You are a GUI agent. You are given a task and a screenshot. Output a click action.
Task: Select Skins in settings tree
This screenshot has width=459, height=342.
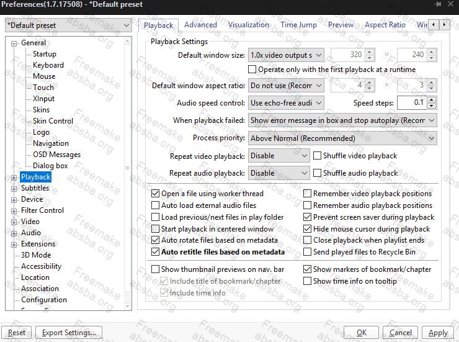pos(42,110)
